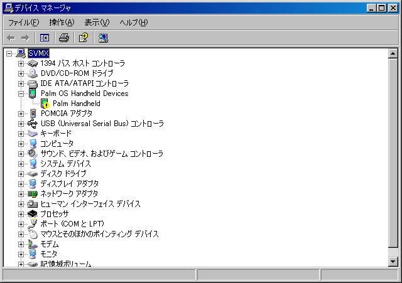Screen dimensions: 402x283
Task: Click the ディスク ドライブ icon
Action: (33, 174)
